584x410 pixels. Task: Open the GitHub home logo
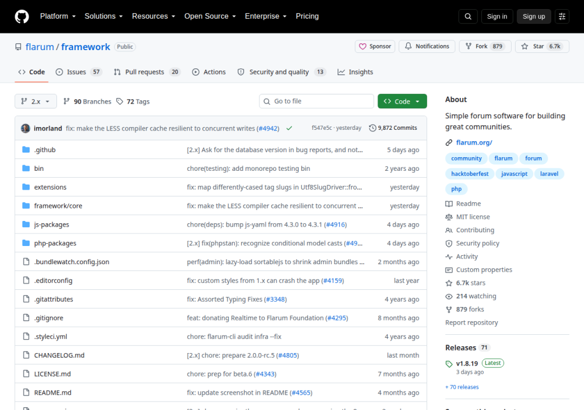pos(22,17)
